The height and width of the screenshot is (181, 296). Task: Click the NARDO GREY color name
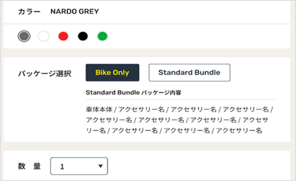pos(75,11)
